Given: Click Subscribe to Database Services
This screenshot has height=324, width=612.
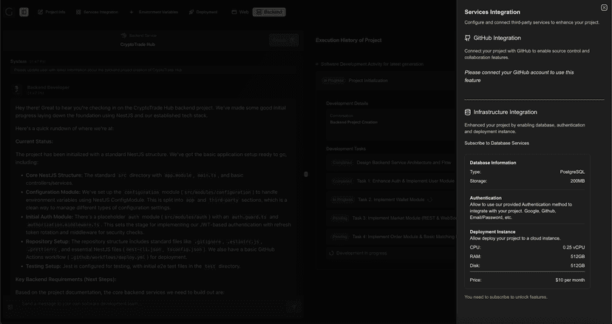Looking at the screenshot, I should click(497, 143).
